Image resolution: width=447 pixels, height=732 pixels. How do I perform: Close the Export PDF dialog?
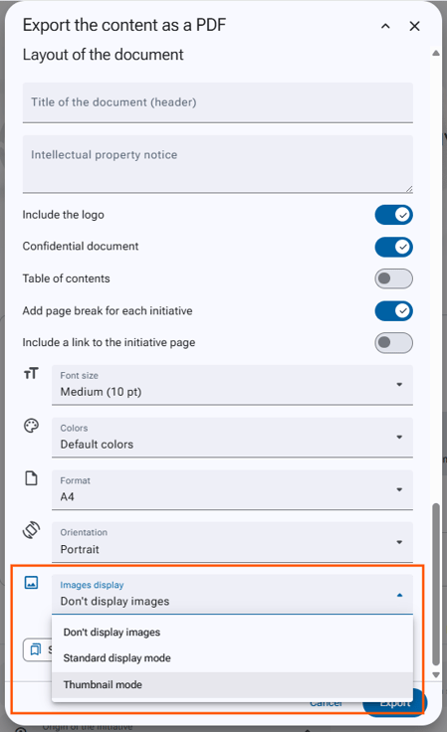coord(414,26)
